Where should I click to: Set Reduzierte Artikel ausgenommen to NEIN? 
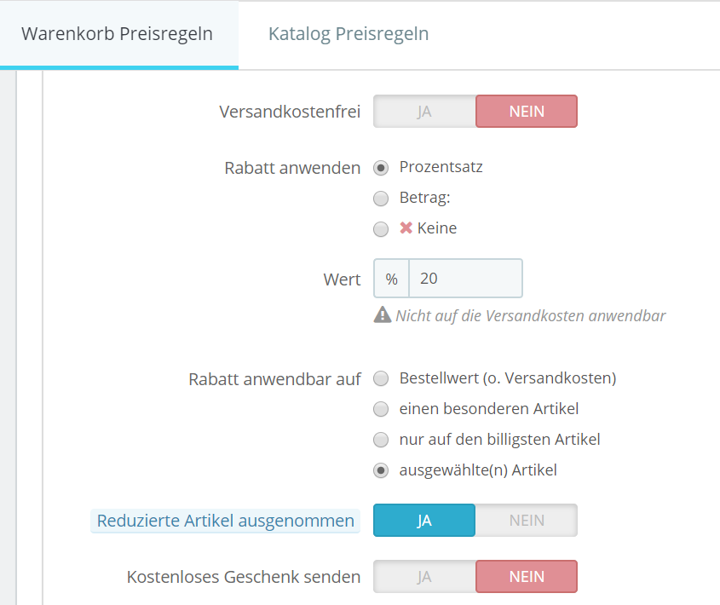526,521
